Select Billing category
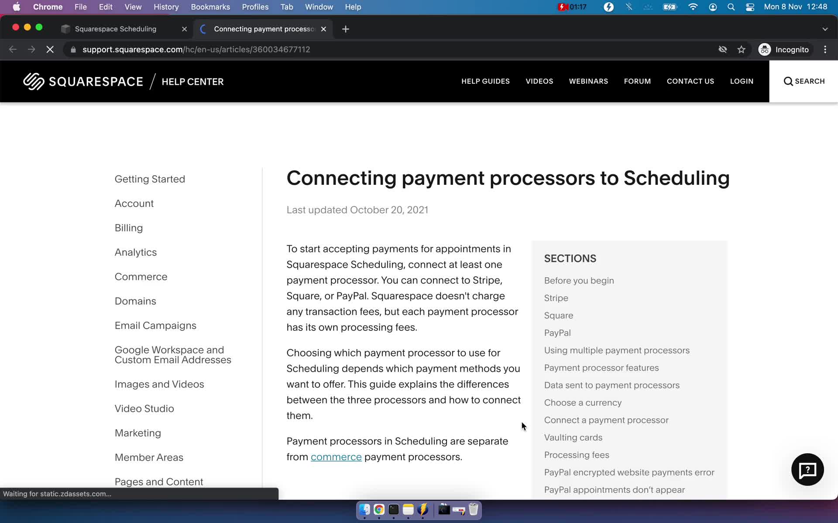 129,228
